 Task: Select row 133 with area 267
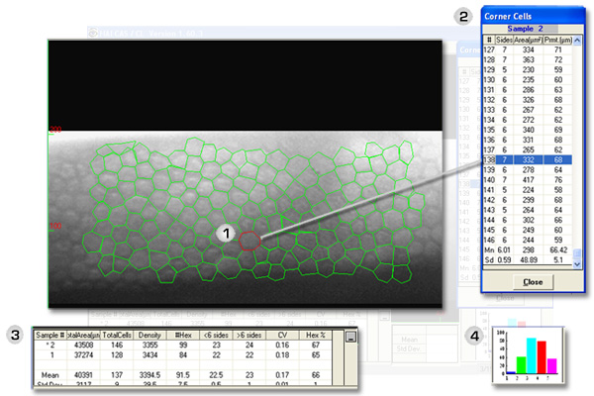point(528,110)
